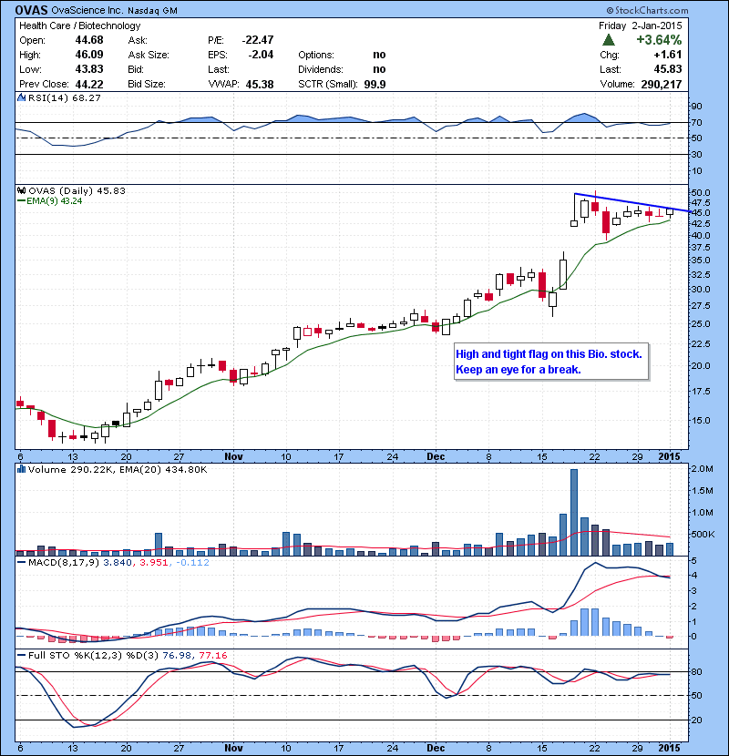Click the candlestick icon next to OVAS (Daily)

click(21, 190)
